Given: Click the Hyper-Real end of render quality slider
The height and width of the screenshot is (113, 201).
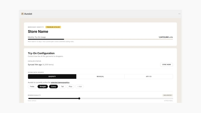Looking at the screenshot, I should pos(168,101).
